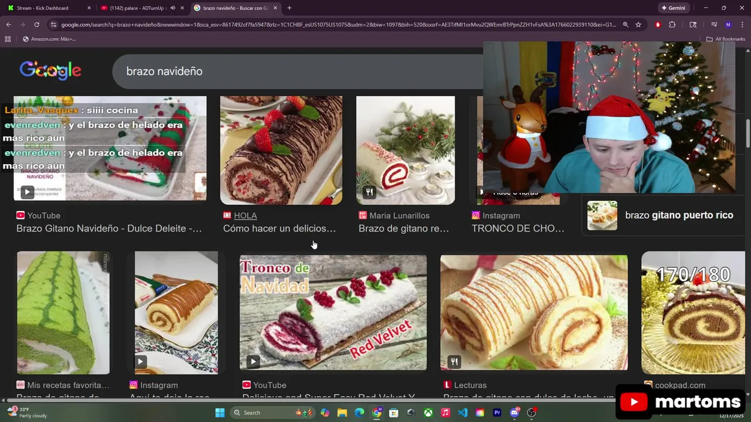Open the Extensions puzzle-piece menu
Image resolution: width=751 pixels, height=422 pixels.
click(672, 25)
